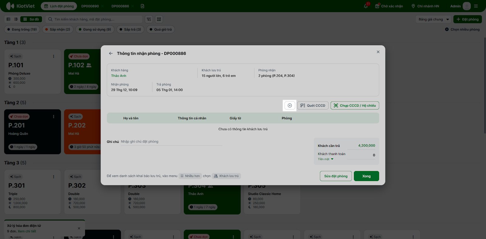Open the Chi nhánh HN branch selector
486x239 pixels.
(x=425, y=6)
